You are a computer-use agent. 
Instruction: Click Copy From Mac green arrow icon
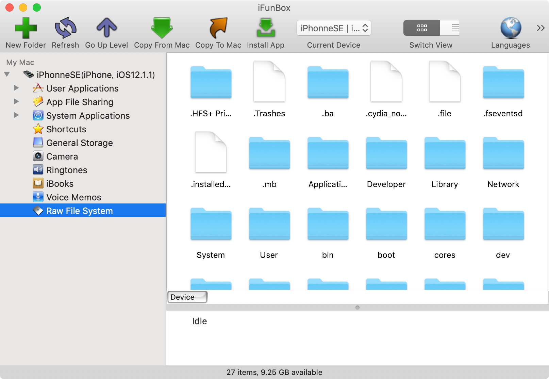coord(162,28)
